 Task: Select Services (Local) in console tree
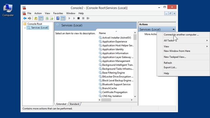tap(40, 28)
